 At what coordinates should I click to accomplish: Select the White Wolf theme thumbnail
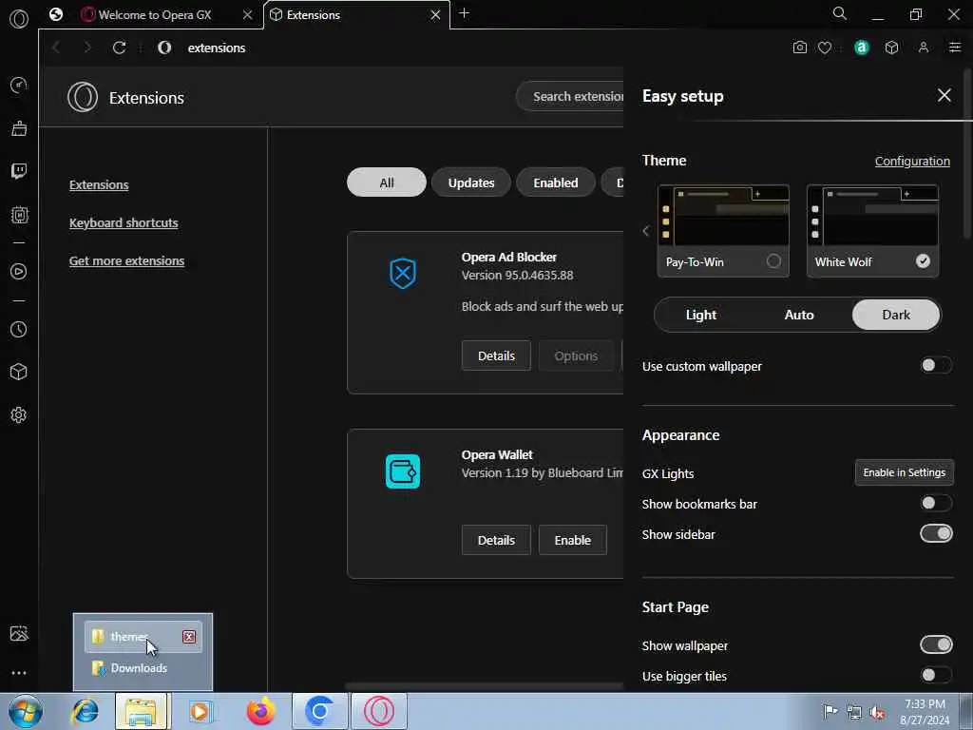pos(872,216)
